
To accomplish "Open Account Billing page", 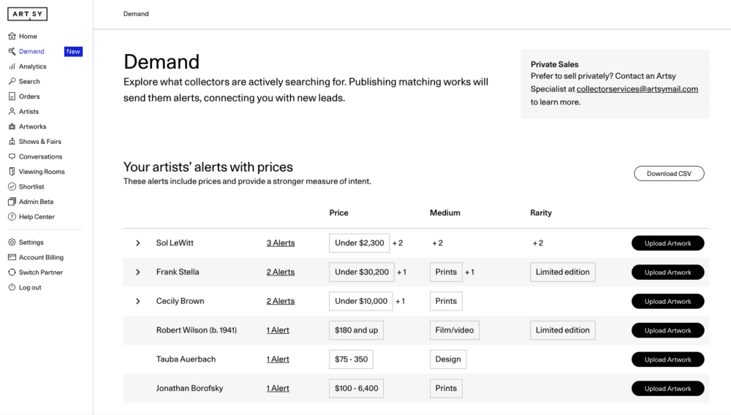I will [x=41, y=257].
